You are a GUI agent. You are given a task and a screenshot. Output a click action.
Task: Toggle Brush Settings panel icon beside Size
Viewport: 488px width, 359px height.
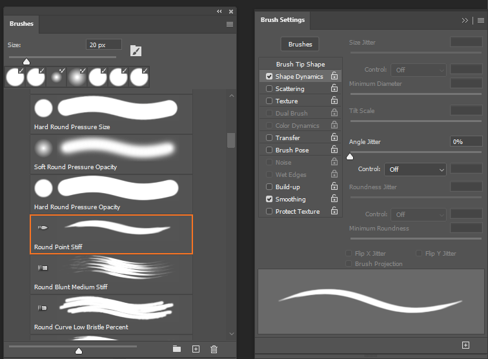136,51
